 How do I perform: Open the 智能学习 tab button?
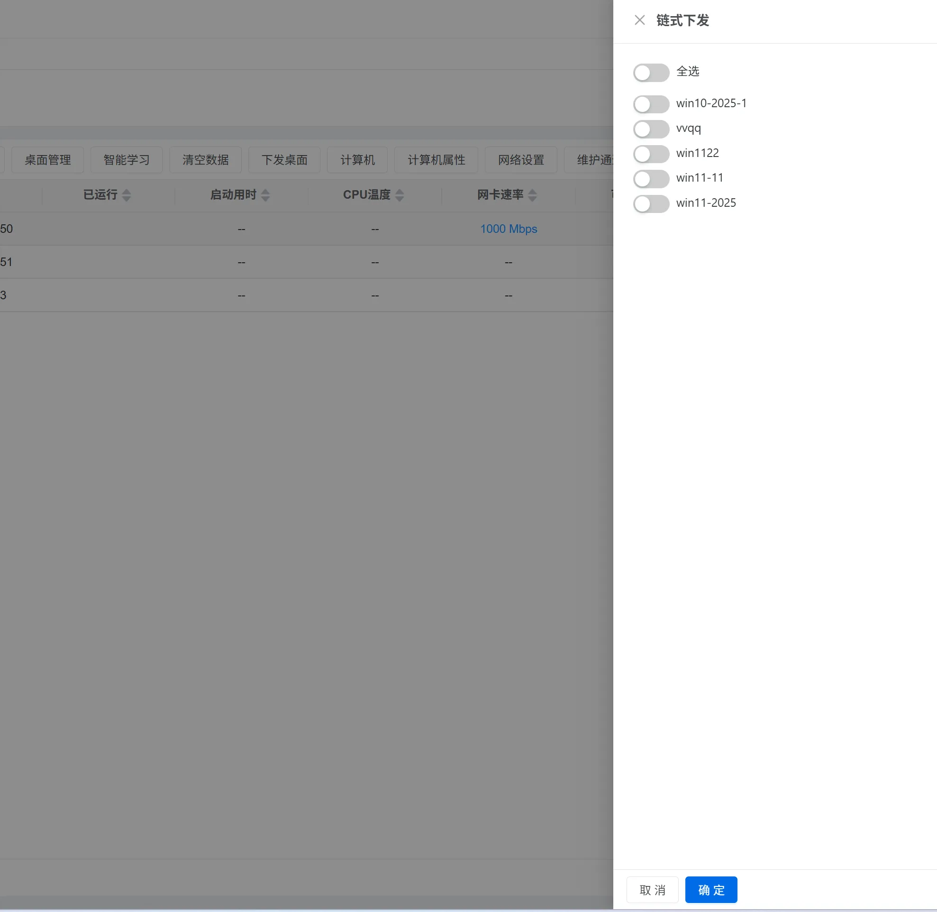point(127,159)
